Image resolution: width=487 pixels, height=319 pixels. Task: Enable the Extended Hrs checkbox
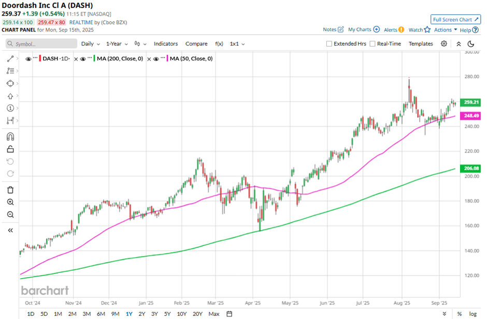[x=329, y=44]
